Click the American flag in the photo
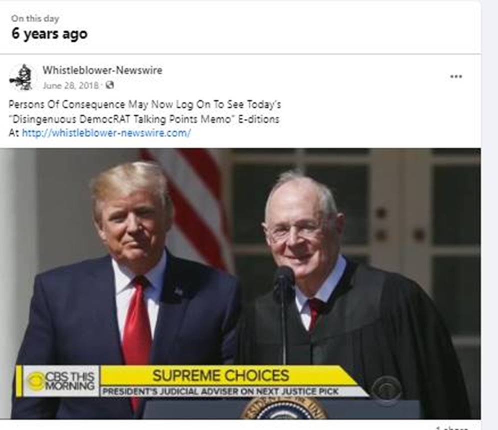Viewport: 498px width, 430px height. [x=190, y=203]
